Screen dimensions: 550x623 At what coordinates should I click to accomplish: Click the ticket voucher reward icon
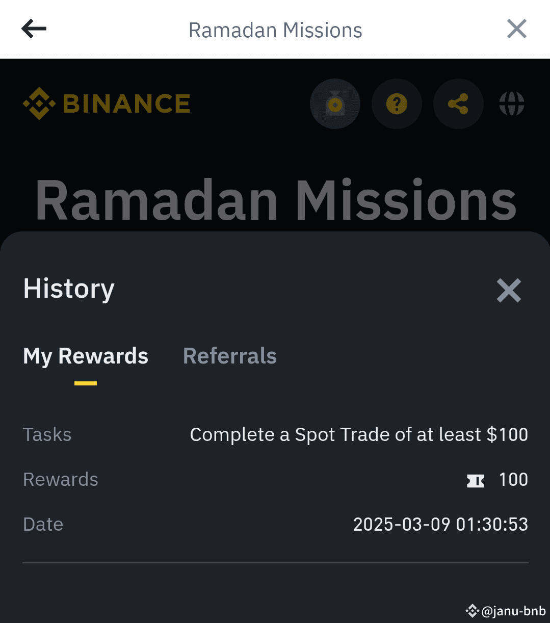(x=476, y=480)
